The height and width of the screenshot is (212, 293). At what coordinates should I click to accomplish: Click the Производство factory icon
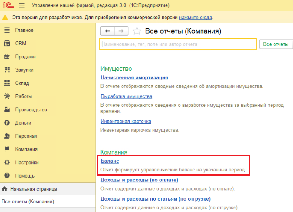7,109
